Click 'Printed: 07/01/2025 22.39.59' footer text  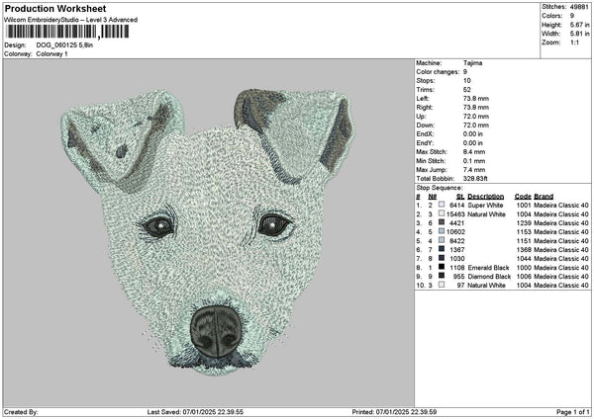pos(394,412)
